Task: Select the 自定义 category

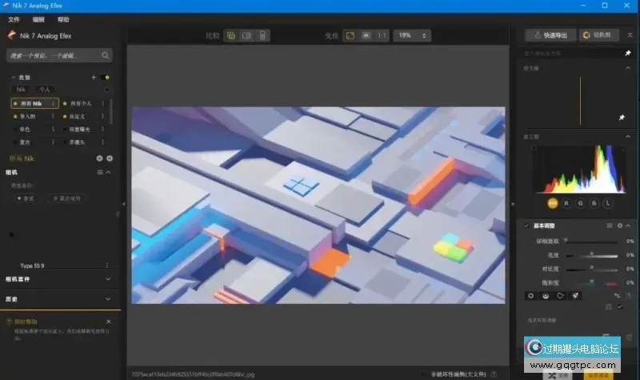Action: [77, 116]
